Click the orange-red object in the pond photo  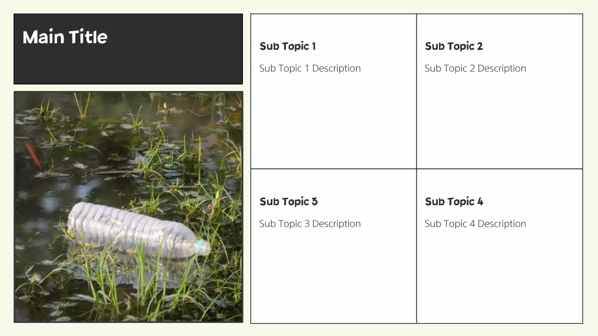(x=33, y=155)
